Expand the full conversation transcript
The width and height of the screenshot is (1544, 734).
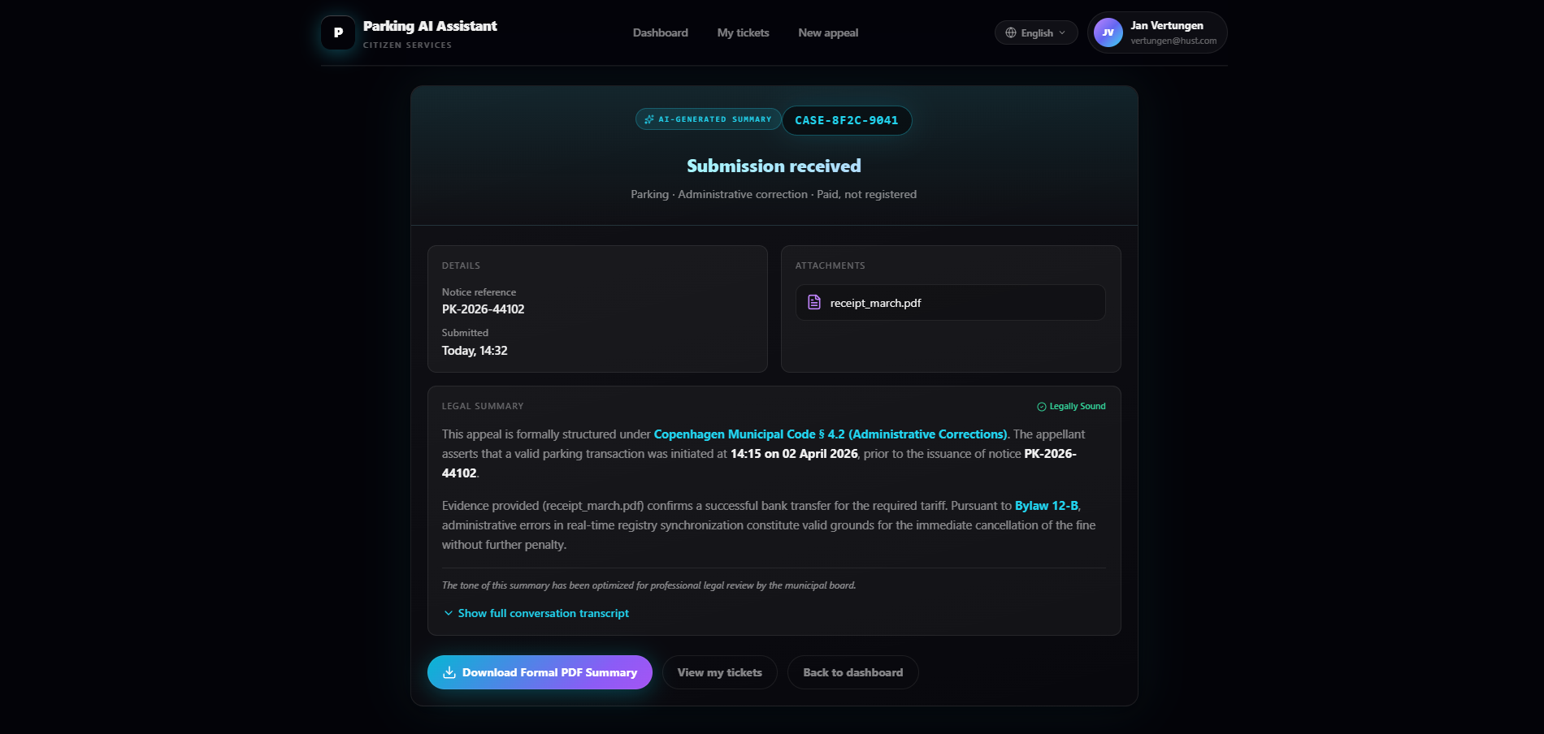coord(543,613)
